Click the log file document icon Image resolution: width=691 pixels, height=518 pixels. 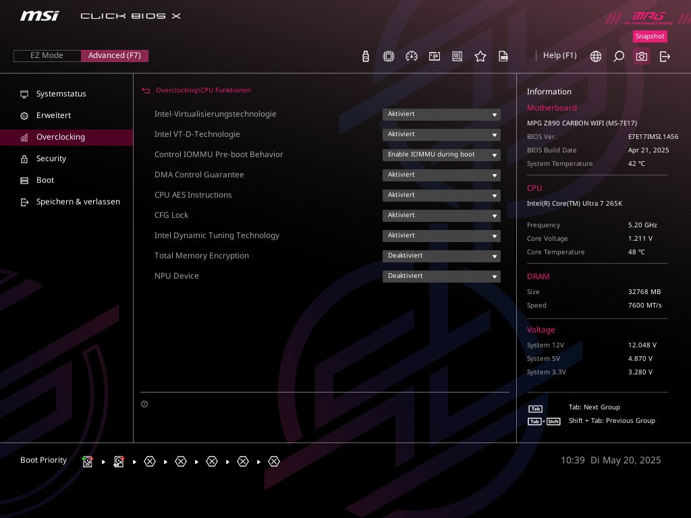[x=503, y=57]
